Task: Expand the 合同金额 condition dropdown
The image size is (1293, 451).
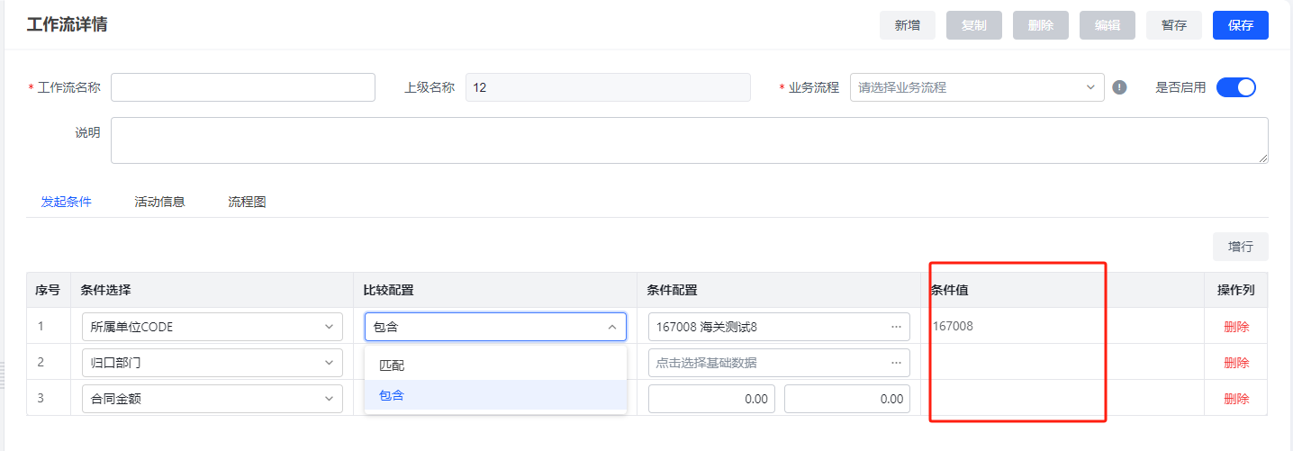Action: [x=212, y=399]
